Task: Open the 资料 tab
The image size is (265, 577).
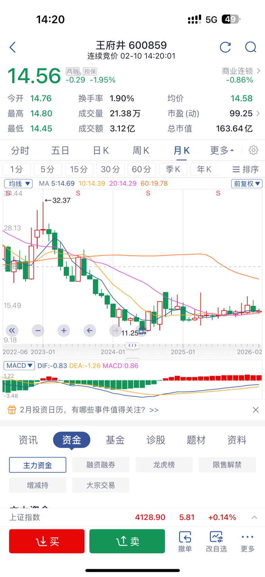Action: 237,440
